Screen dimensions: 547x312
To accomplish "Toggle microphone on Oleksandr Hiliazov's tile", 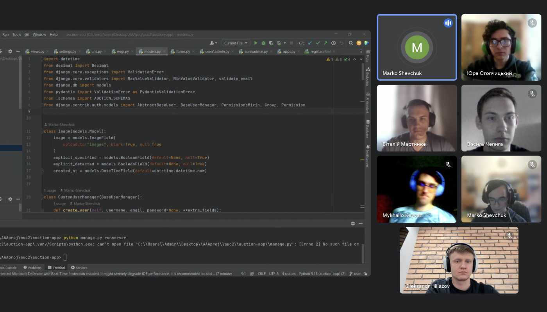I will coord(509,236).
